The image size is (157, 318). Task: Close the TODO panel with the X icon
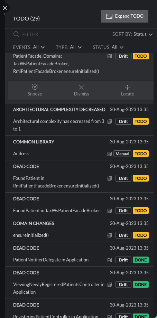click(5, 8)
